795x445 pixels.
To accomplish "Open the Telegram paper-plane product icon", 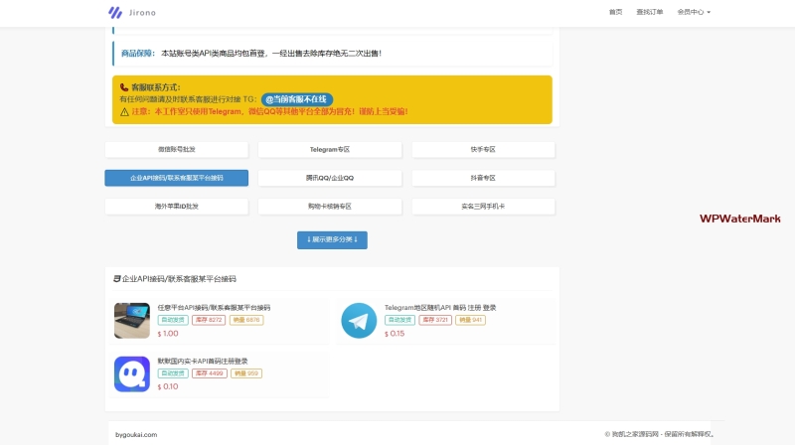I will pyautogui.click(x=359, y=320).
